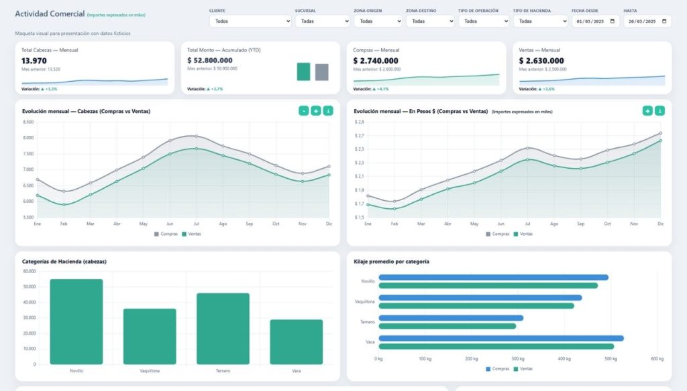Click the green bar in Total Monto card
Screen dimensions: 687x391
point(303,72)
